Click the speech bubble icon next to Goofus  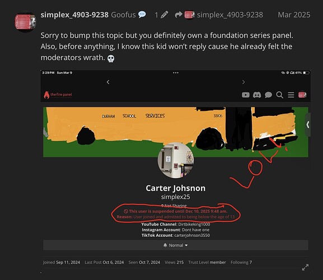[x=142, y=15]
